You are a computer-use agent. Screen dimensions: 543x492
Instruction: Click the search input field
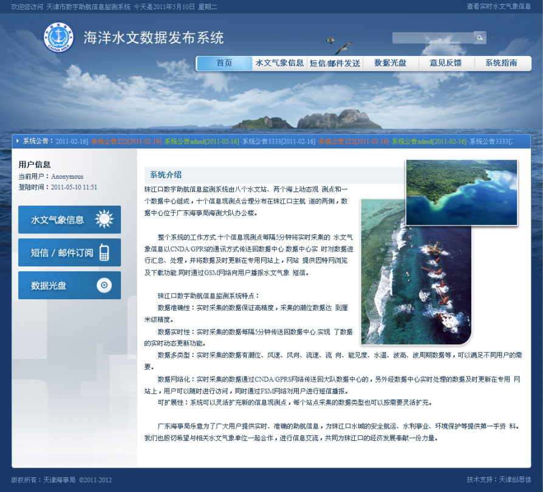(x=432, y=38)
